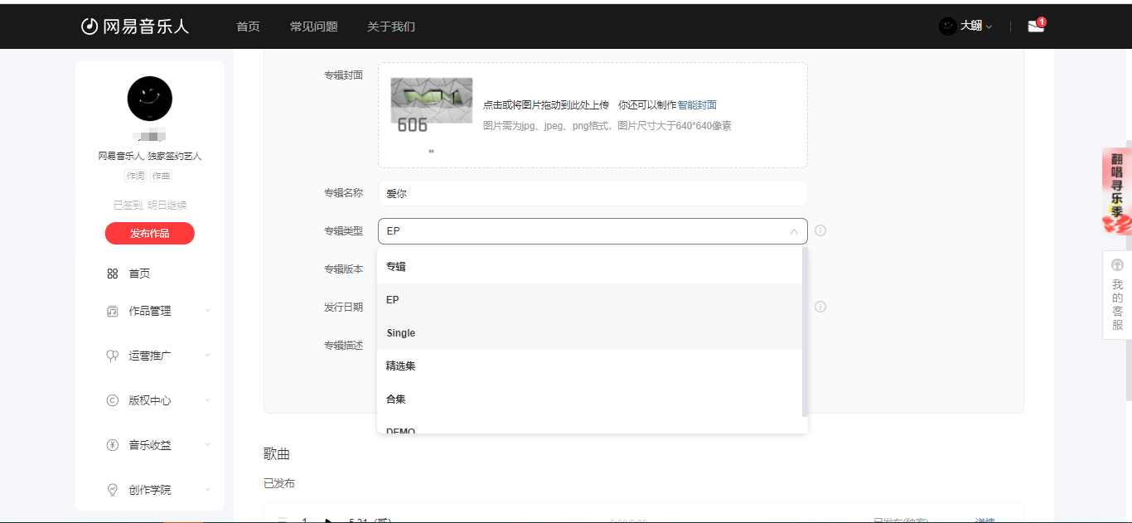Click the 版权中心 copyright icon
This screenshot has width=1132, height=523.
113,400
